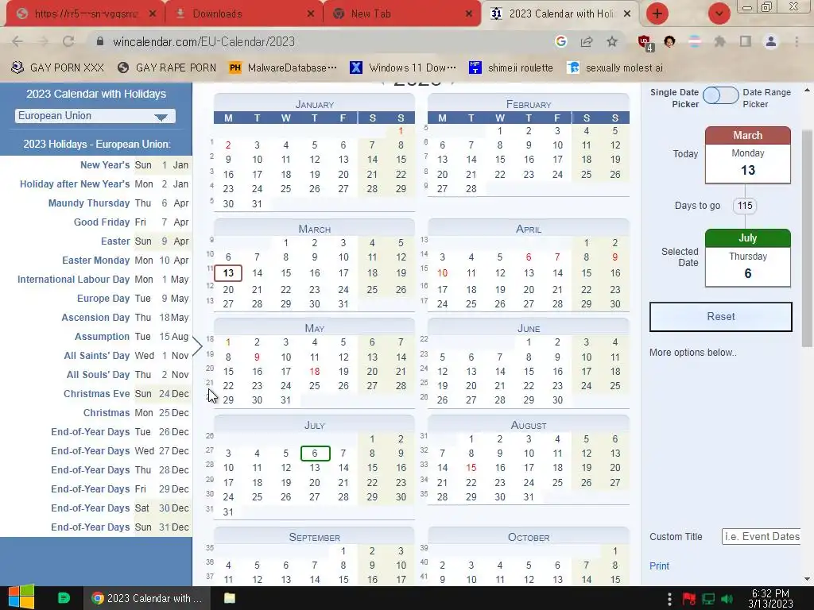Switch to the New Tab tab
814x610 pixels.
[x=400, y=14]
